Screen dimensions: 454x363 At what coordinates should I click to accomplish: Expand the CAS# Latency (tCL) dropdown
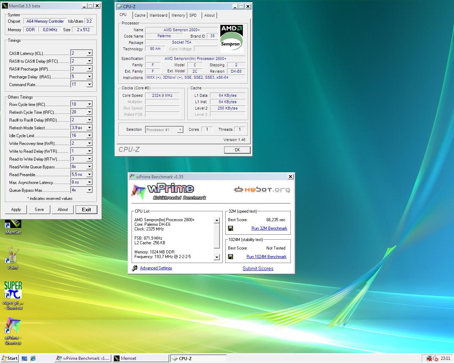click(89, 53)
